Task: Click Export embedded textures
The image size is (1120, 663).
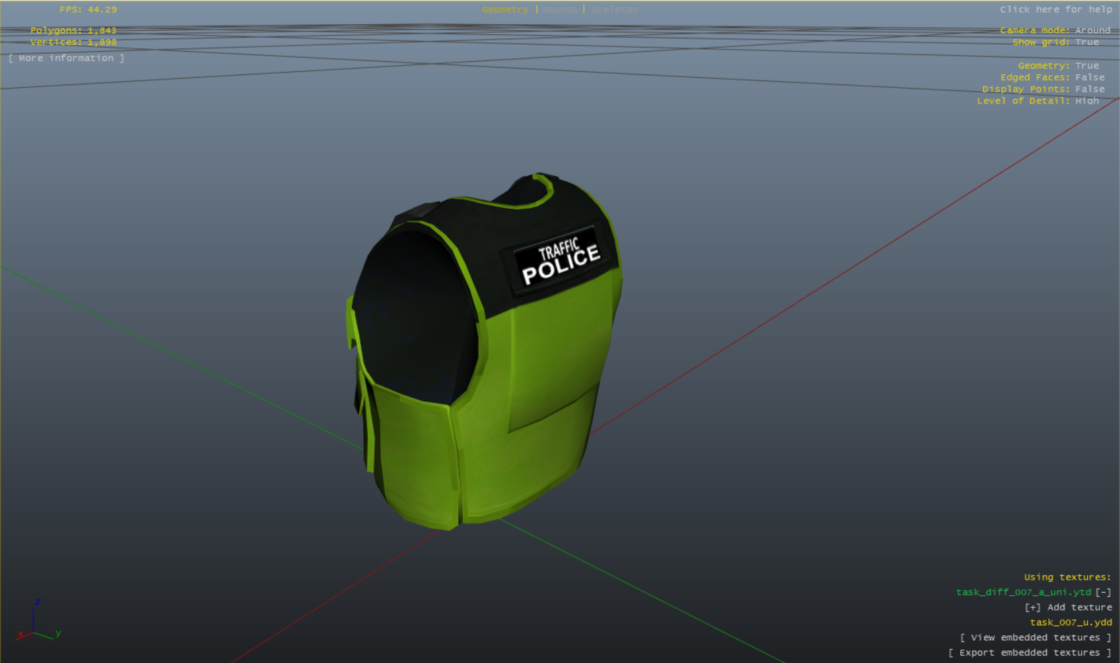Action: tap(1029, 652)
